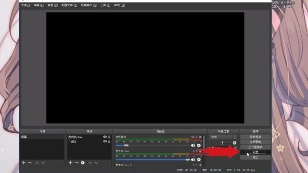Add a new source with plus icon
This screenshot has width=308, height=173.
(71, 163)
